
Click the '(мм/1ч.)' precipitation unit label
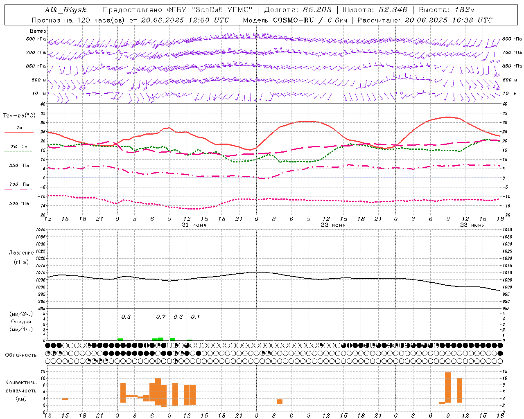pyautogui.click(x=21, y=329)
